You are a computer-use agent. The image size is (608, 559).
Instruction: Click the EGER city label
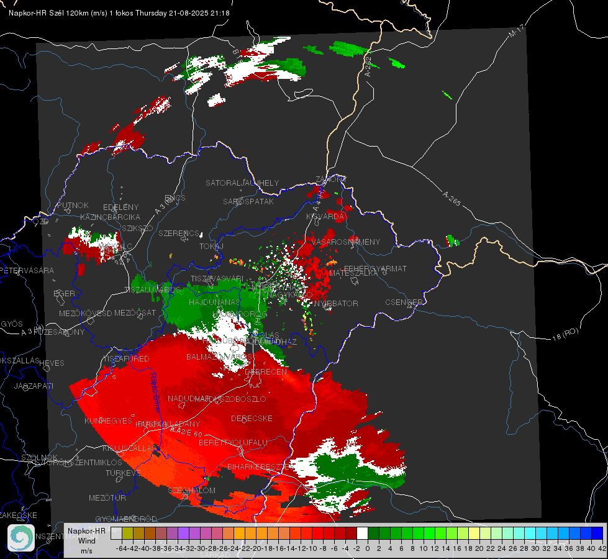tap(64, 293)
